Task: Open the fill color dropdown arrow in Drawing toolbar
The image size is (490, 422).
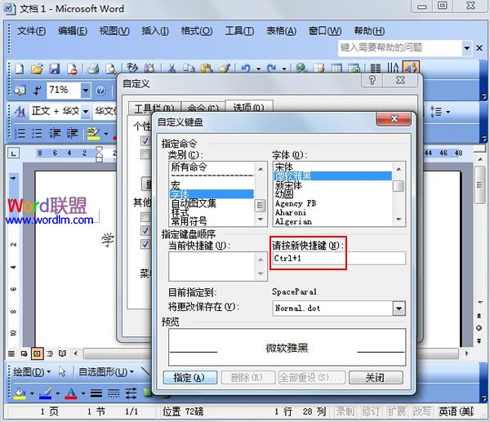Action: (32, 393)
